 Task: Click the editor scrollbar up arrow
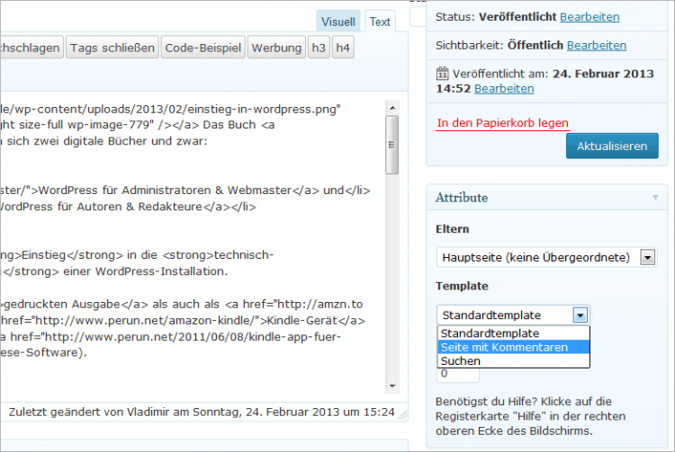391,107
